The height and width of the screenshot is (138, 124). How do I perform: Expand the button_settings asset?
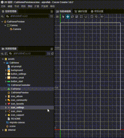[6, 74]
